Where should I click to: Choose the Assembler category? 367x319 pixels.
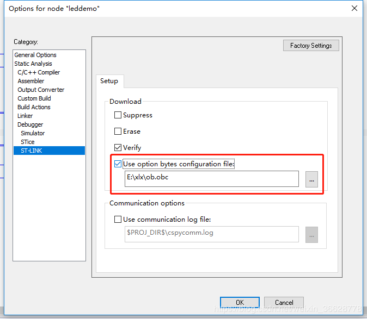[49, 81]
